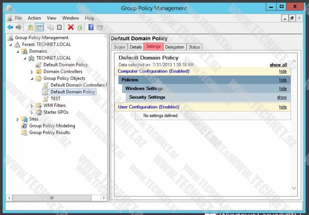
Task: Toggle the Show/Hide Console Tree icon
Action: point(39,27)
